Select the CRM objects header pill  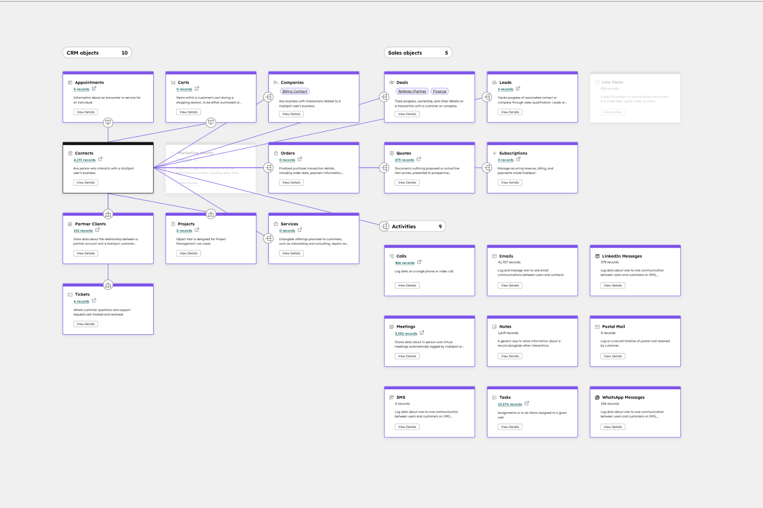(x=97, y=52)
